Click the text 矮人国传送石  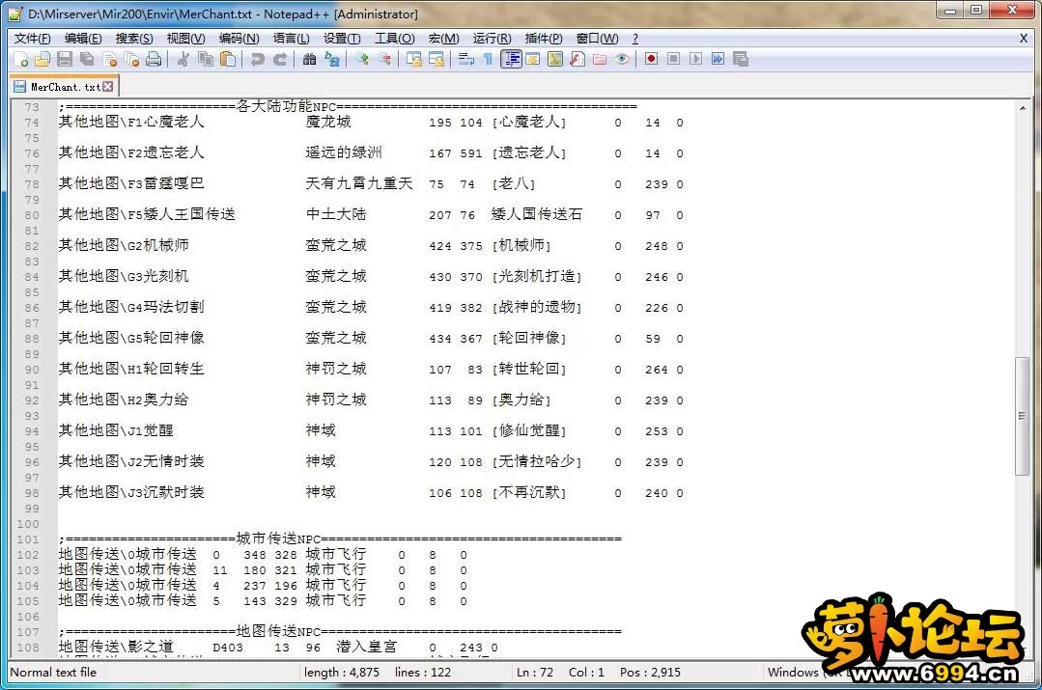click(x=536, y=214)
